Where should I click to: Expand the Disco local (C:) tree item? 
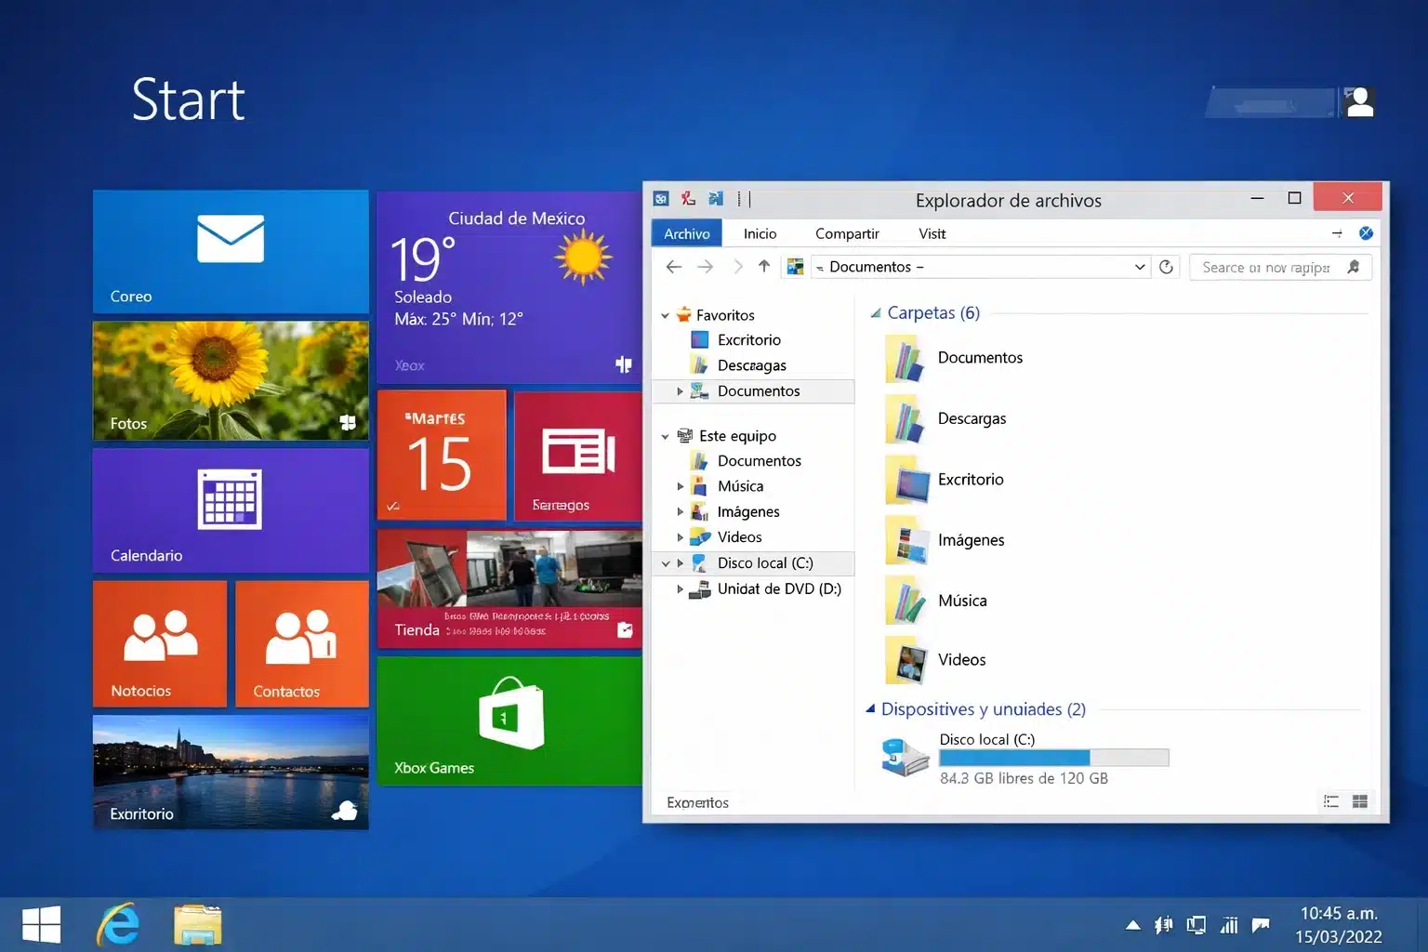[681, 562]
